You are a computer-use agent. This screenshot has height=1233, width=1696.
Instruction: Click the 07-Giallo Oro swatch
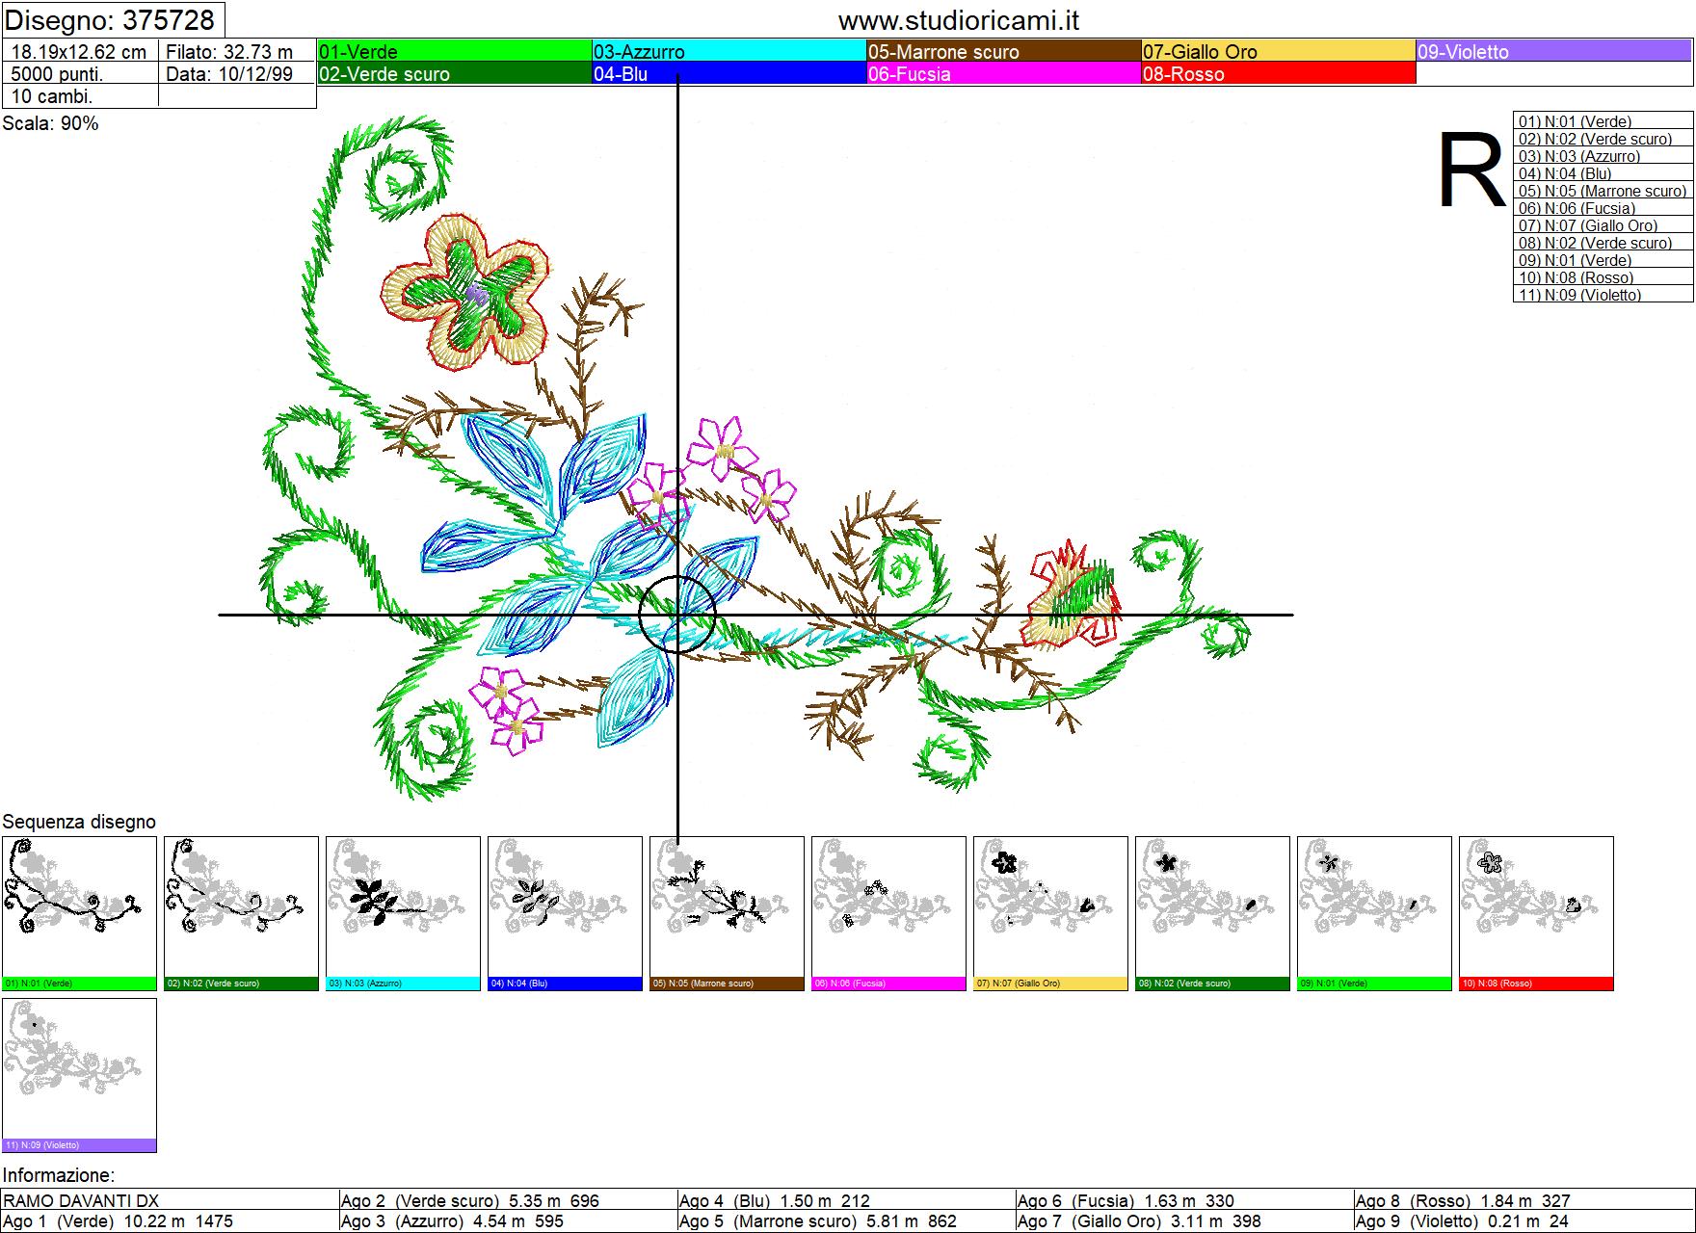(x=1279, y=51)
